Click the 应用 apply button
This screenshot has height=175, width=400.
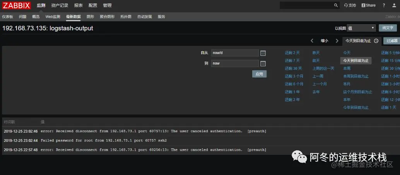click(x=259, y=74)
